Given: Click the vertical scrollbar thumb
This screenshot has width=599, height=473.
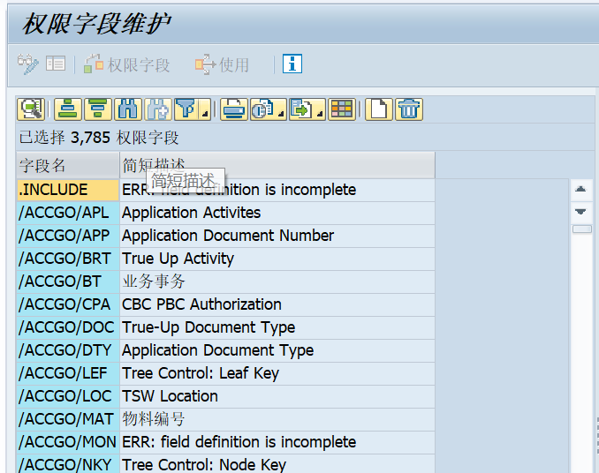Looking at the screenshot, I should (x=582, y=229).
